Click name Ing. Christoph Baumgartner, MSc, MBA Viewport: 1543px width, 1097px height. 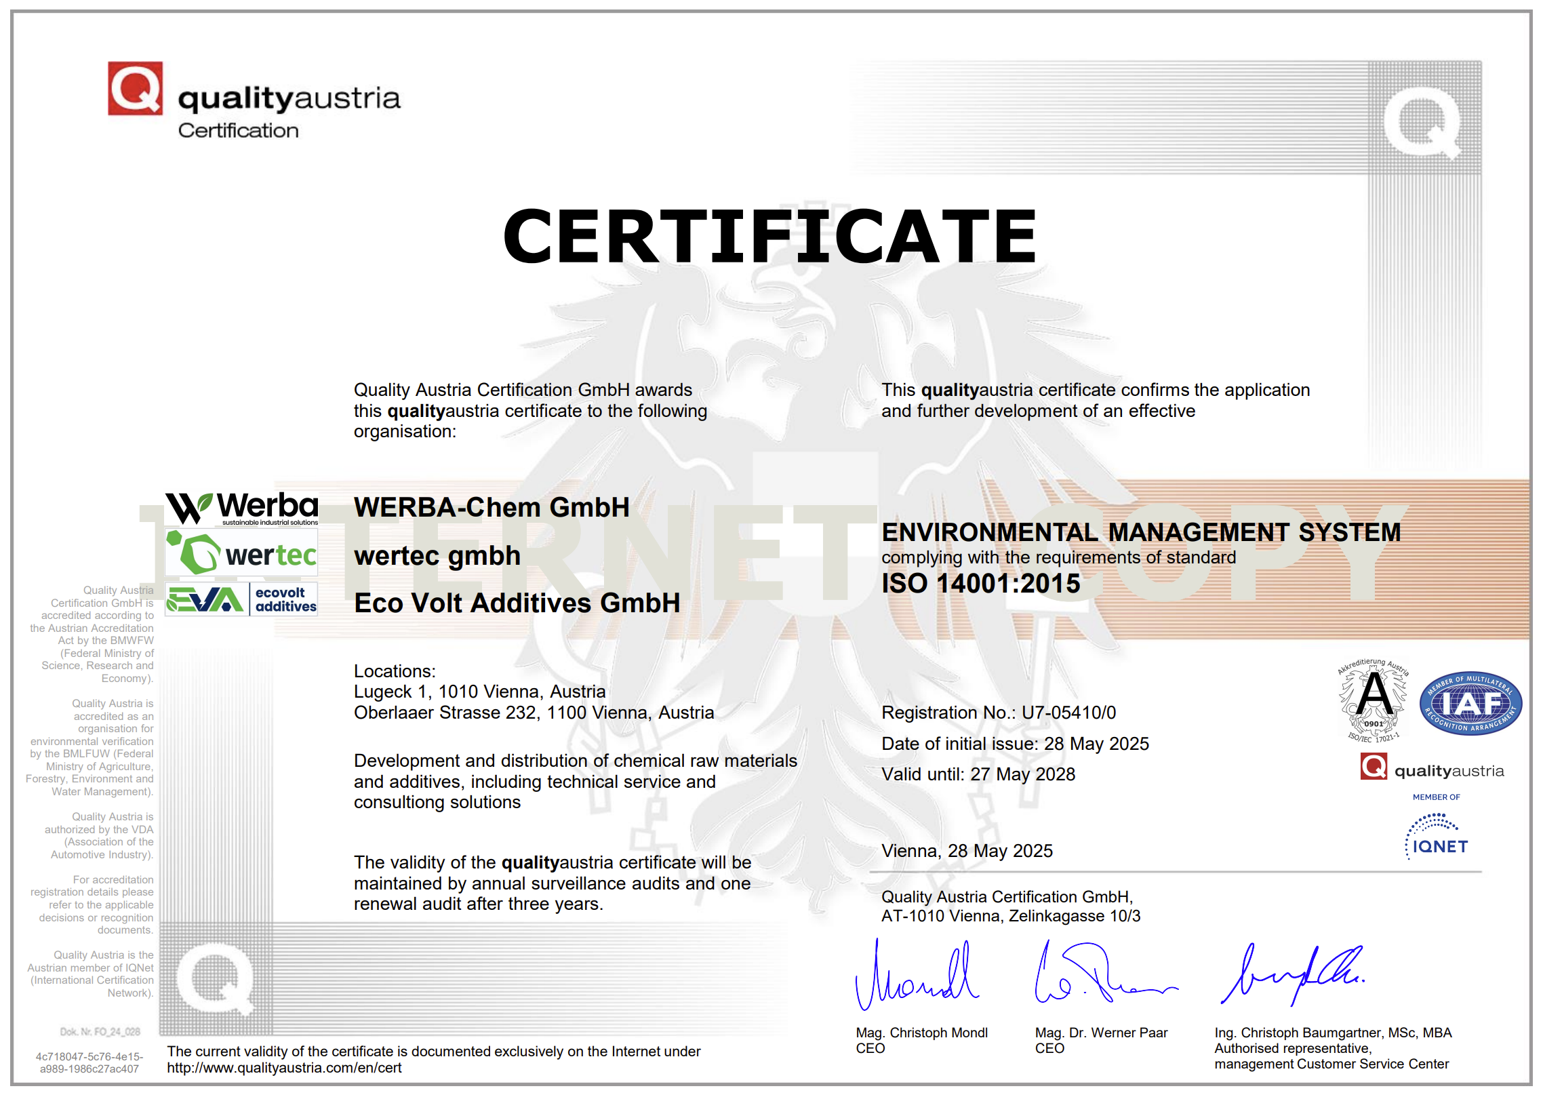(x=1333, y=1033)
